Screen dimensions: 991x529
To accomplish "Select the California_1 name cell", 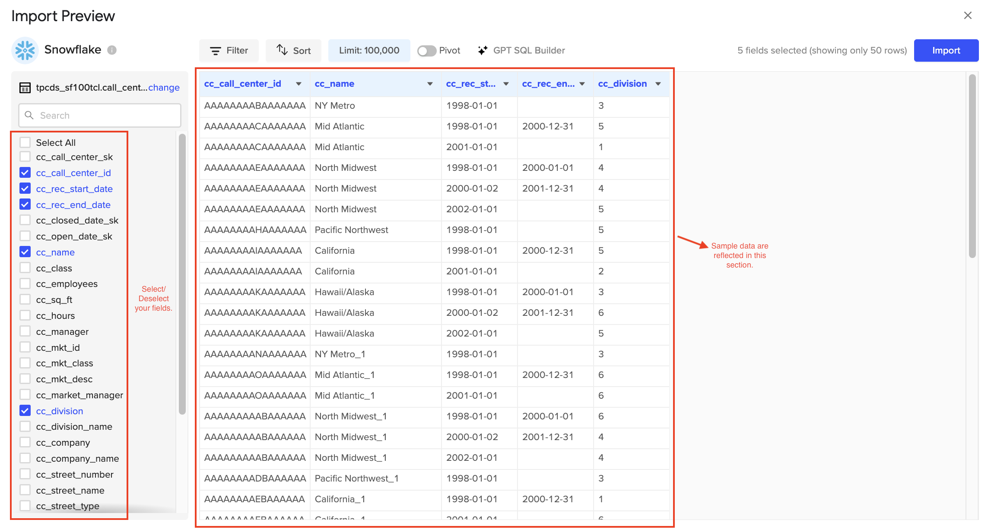I will (x=375, y=499).
